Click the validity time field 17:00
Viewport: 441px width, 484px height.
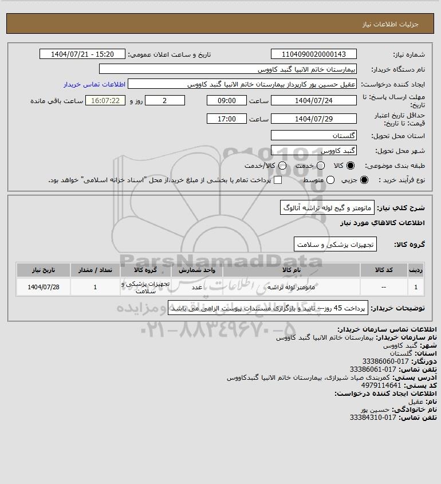point(227,119)
